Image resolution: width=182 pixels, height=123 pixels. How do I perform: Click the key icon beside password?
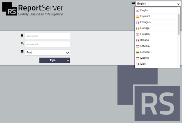(x=22, y=43)
